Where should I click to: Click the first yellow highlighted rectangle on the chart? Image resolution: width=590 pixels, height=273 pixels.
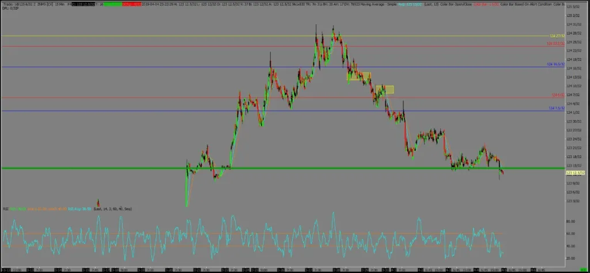pyautogui.click(x=358, y=76)
